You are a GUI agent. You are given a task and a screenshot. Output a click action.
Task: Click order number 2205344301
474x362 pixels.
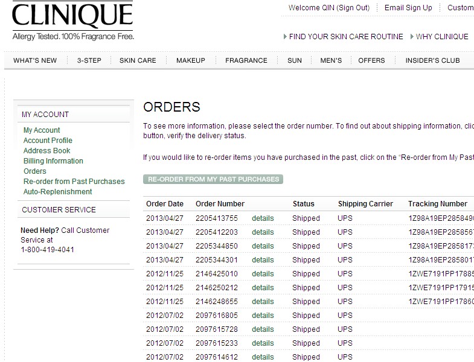point(217,260)
